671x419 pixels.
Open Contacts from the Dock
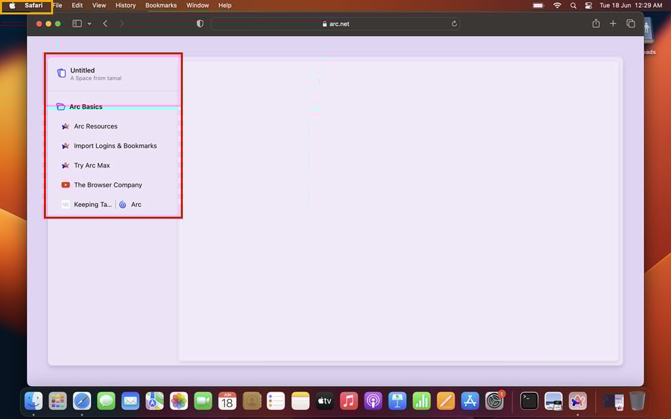[x=252, y=401]
